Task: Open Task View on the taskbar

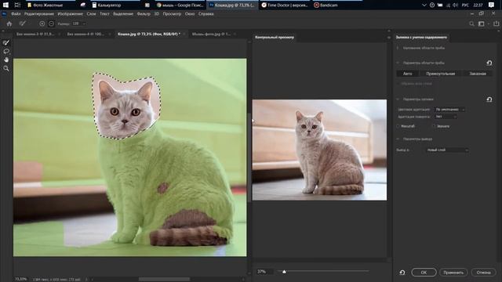Action: coord(17,5)
